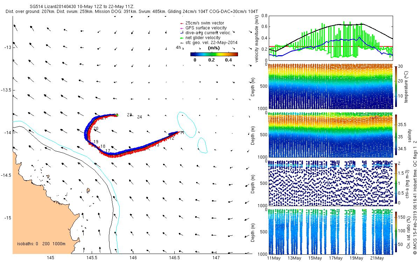Click the 'salinity' colorbar label
The height and width of the screenshot is (262, 420).
point(409,135)
